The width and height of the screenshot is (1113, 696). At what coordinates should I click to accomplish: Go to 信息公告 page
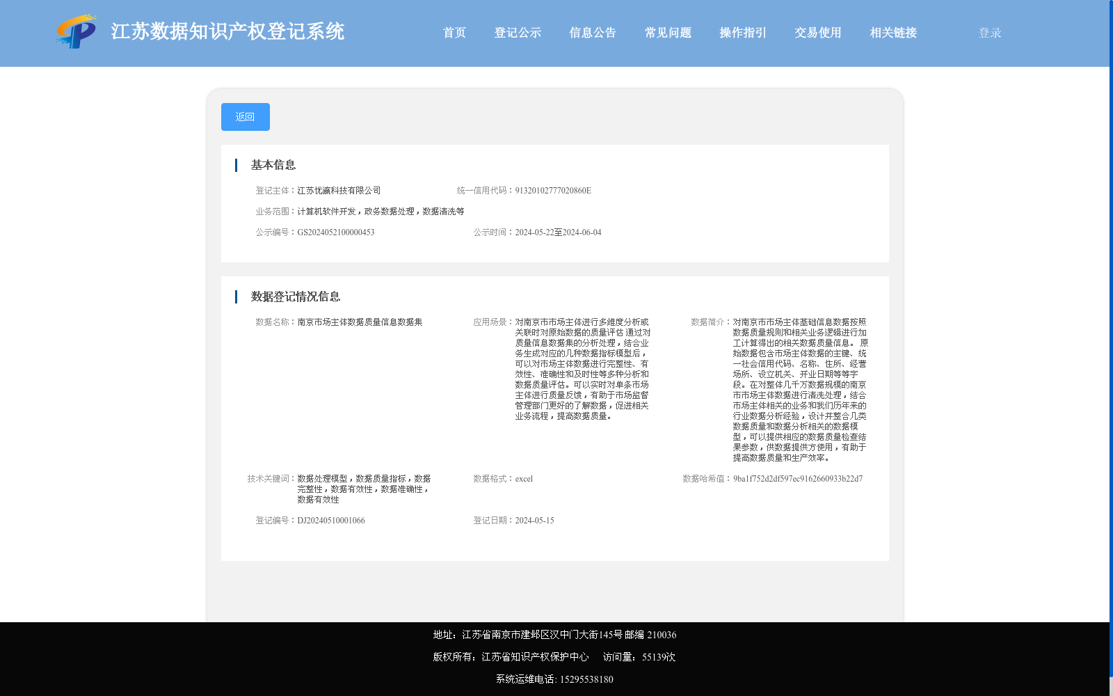point(593,33)
